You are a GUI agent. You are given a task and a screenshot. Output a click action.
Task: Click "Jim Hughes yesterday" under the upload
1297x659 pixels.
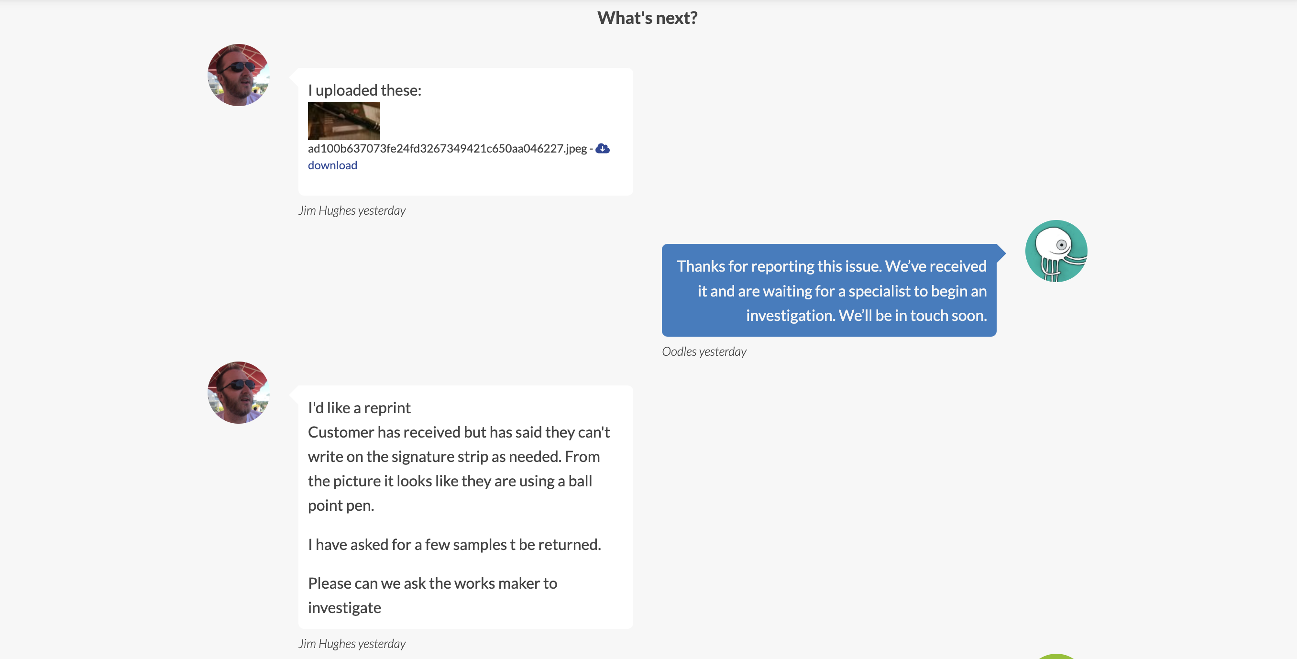pyautogui.click(x=352, y=210)
